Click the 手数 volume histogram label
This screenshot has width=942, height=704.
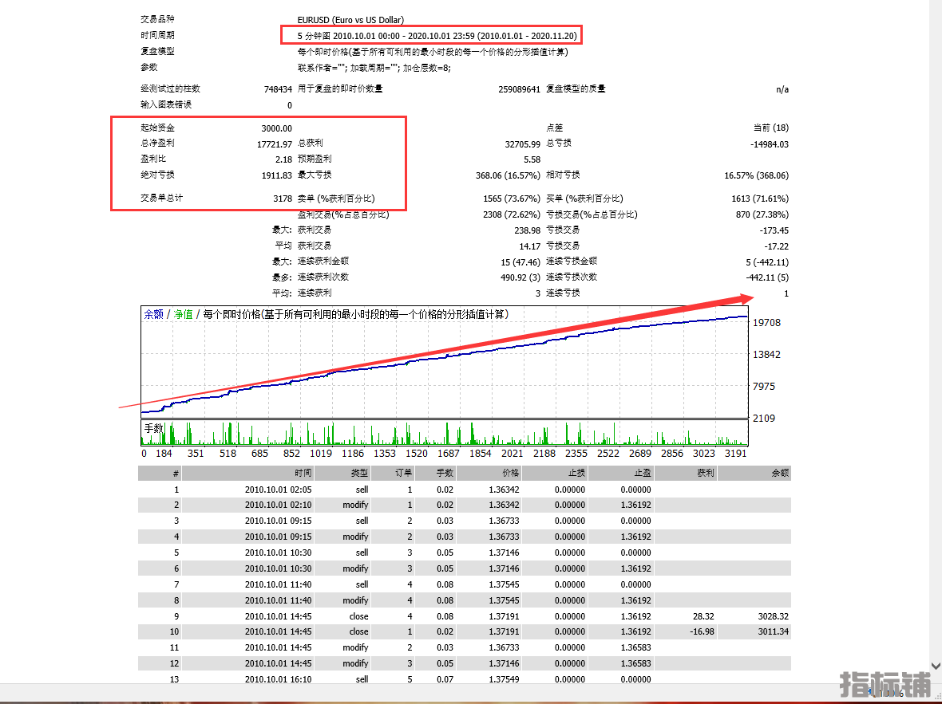(153, 428)
